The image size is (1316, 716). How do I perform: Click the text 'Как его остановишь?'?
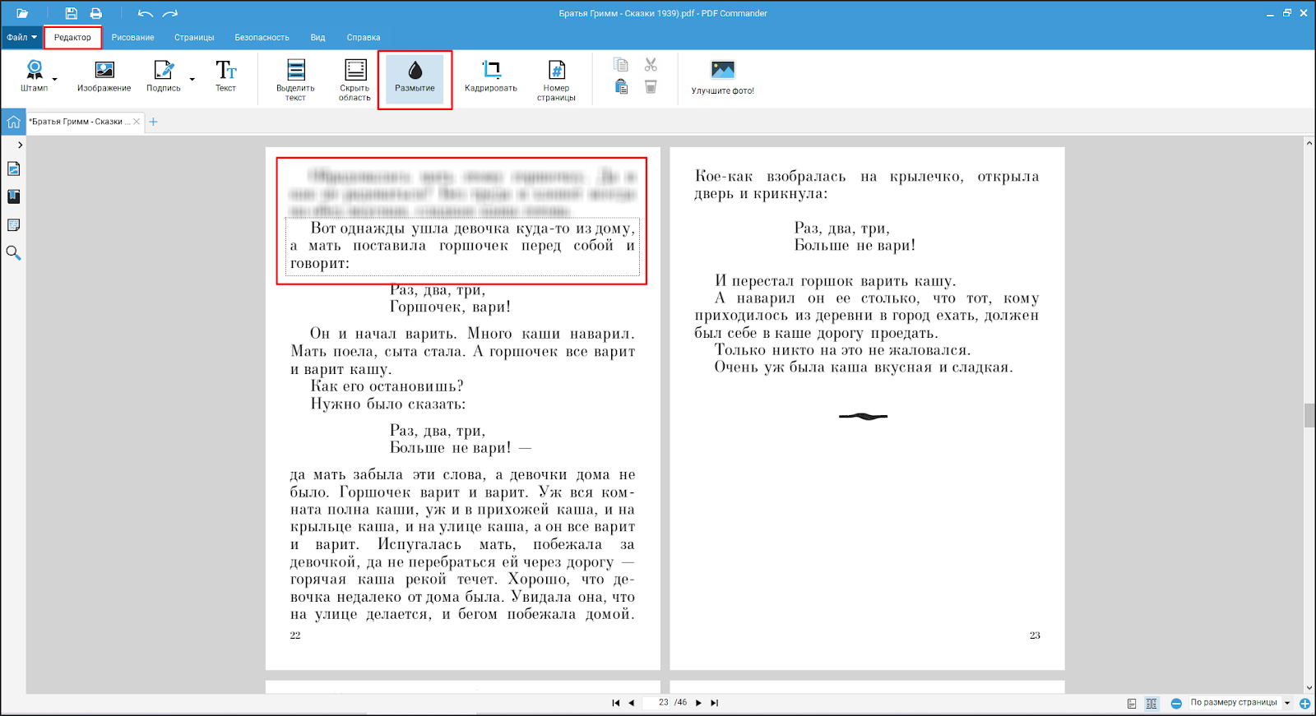point(387,386)
